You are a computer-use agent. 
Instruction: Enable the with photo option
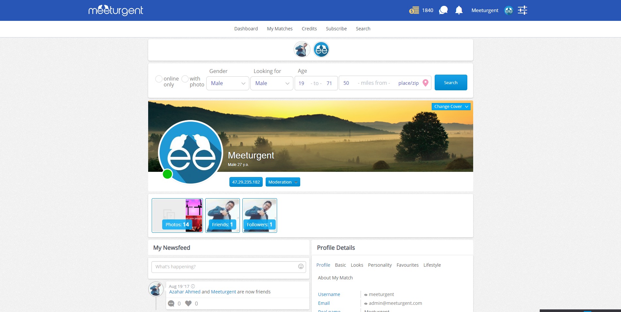click(185, 79)
